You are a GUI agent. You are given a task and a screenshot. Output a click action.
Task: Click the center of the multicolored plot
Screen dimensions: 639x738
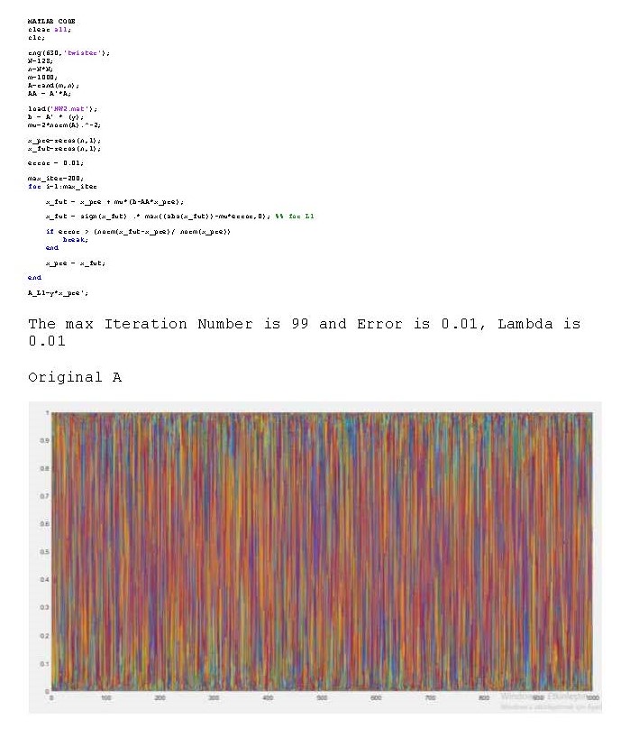(x=322, y=551)
